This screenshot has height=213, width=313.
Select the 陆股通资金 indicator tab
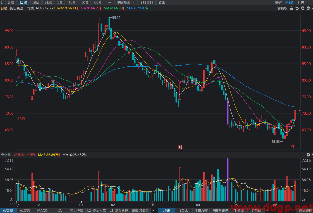[140, 211]
